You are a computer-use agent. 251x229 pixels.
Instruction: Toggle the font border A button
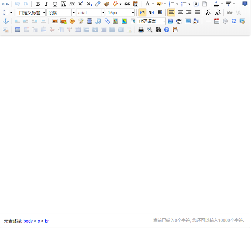point(64,4)
